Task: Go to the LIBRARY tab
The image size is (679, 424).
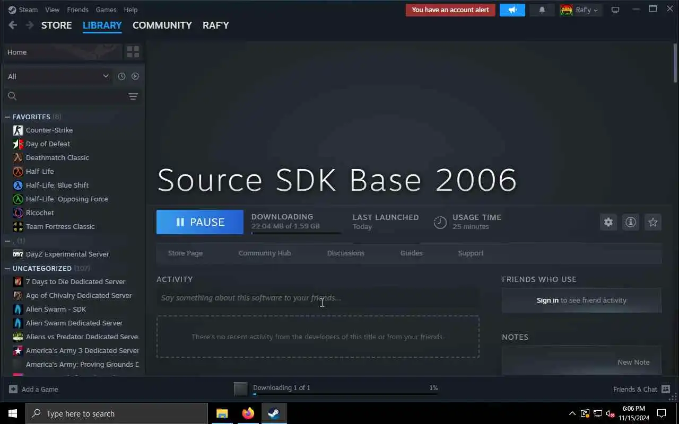Action: 102,25
